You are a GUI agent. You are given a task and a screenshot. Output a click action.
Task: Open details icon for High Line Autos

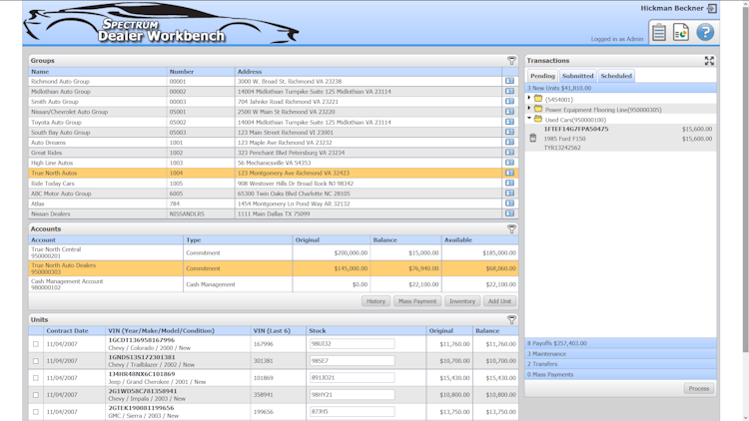tap(509, 163)
